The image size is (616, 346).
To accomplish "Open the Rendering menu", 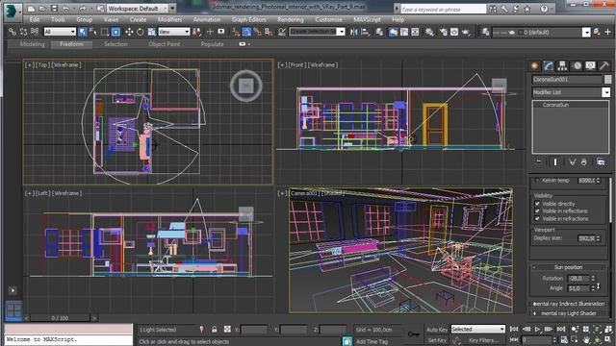I will point(291,19).
